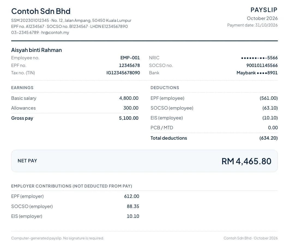
Task: Select total deductions amount (634.20)
Action: point(268,138)
